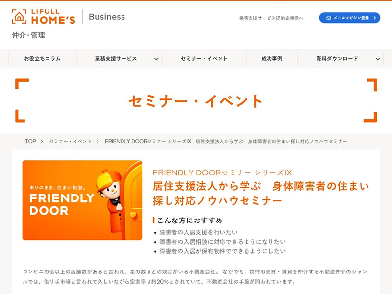392x294 pixels.
Task: Expand the 業務支援サービス dropdown chevron
Action: [156, 59]
